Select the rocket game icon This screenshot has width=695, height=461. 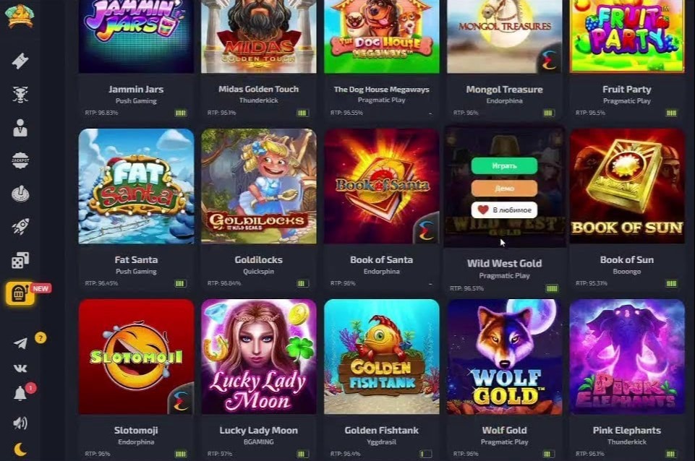(x=20, y=226)
